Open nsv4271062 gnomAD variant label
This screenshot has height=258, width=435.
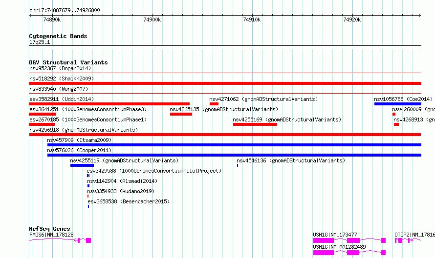click(x=263, y=99)
